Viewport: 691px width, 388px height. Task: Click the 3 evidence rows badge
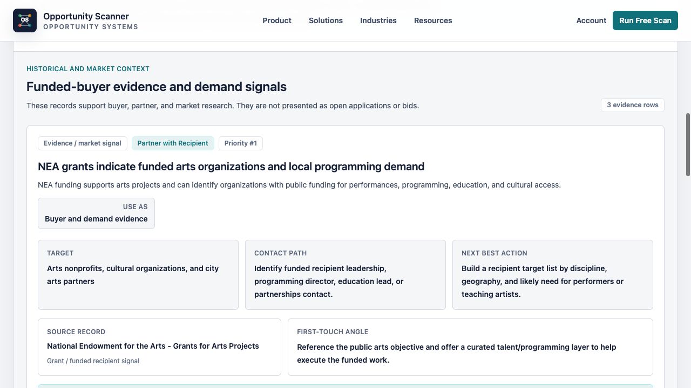click(633, 105)
